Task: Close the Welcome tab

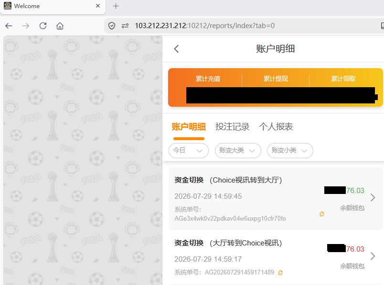Action: click(x=98, y=6)
